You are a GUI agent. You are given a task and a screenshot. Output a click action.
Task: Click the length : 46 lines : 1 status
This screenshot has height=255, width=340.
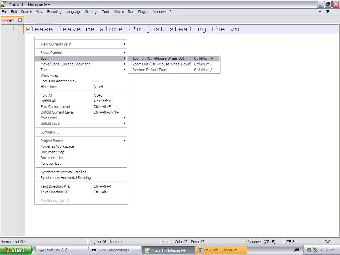106,242
